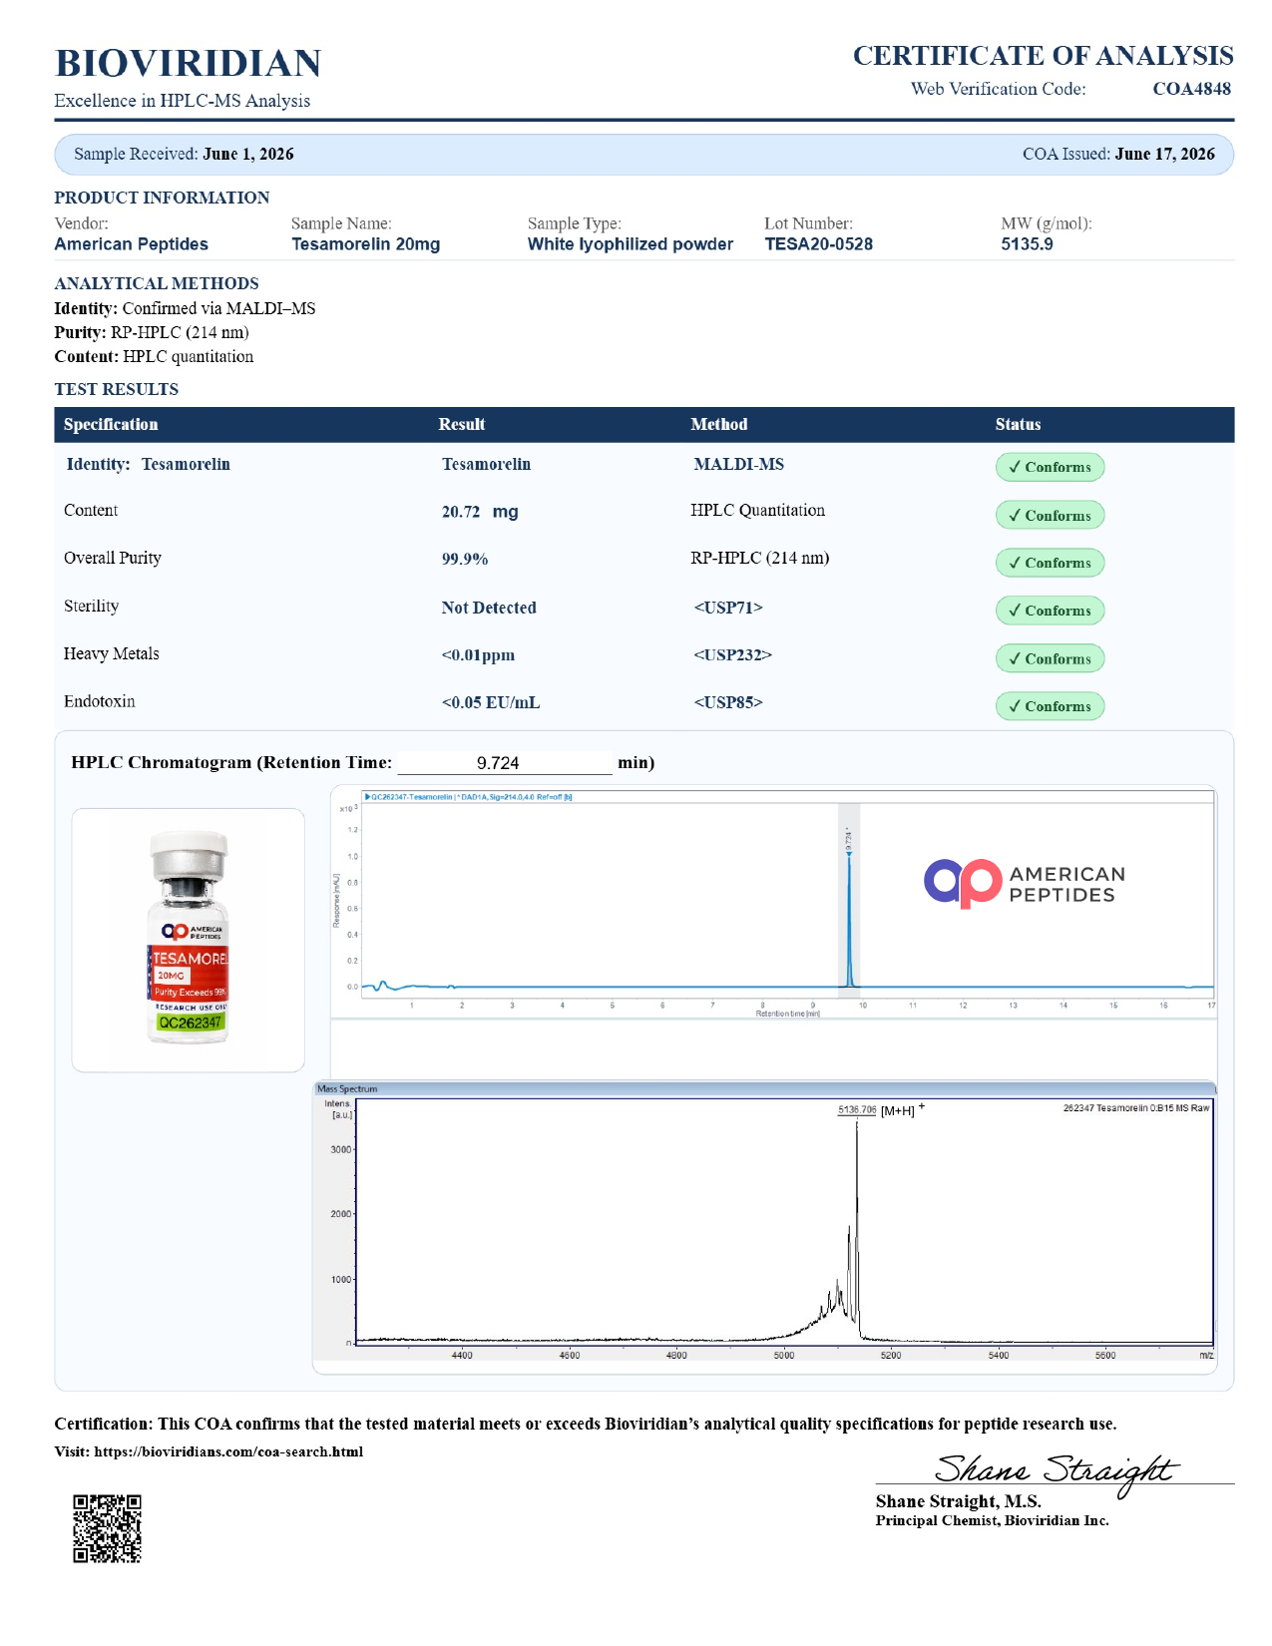Click the vendor name American Peptides

click(x=132, y=244)
